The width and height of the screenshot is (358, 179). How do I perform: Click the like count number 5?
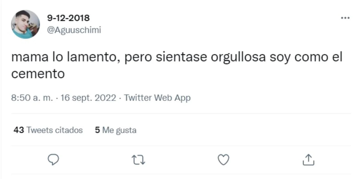click(x=98, y=130)
